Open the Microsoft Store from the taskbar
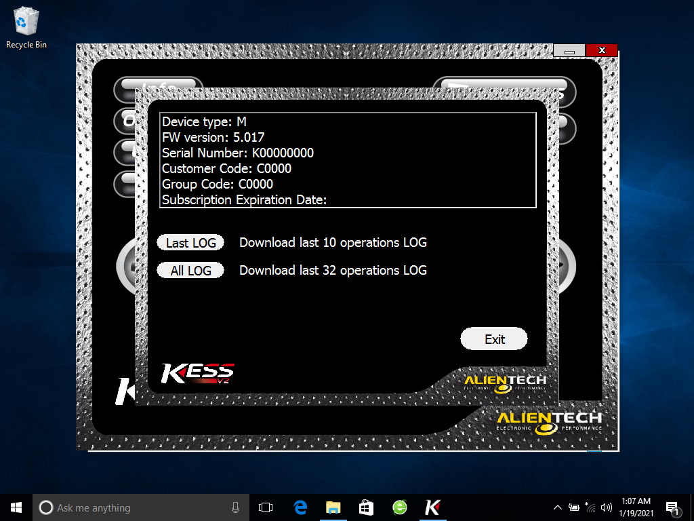 [366, 507]
